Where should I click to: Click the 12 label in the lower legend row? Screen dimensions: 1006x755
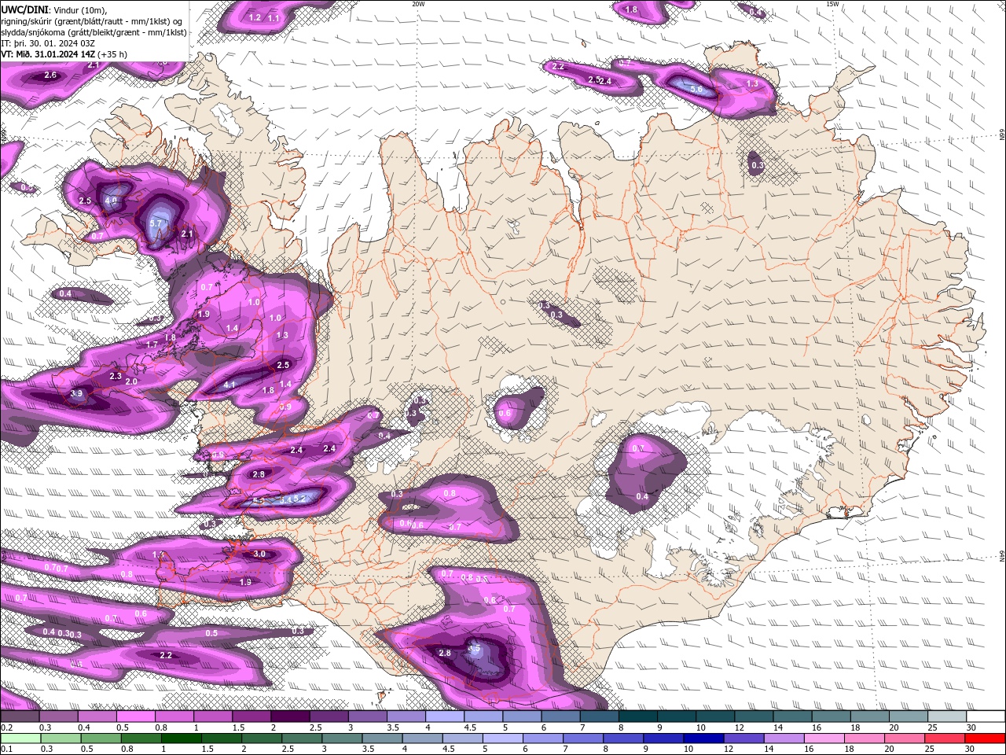(x=729, y=749)
